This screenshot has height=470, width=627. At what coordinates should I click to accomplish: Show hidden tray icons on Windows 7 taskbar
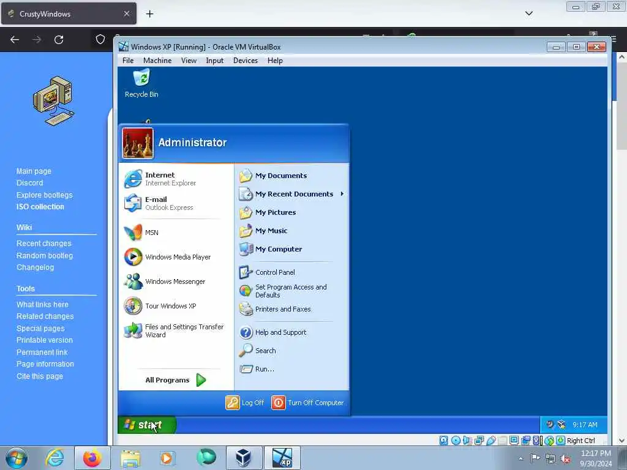pyautogui.click(x=520, y=458)
